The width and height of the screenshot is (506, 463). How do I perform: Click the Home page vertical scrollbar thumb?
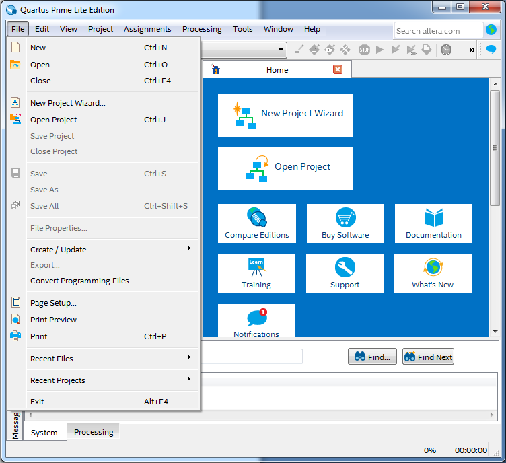point(495,148)
